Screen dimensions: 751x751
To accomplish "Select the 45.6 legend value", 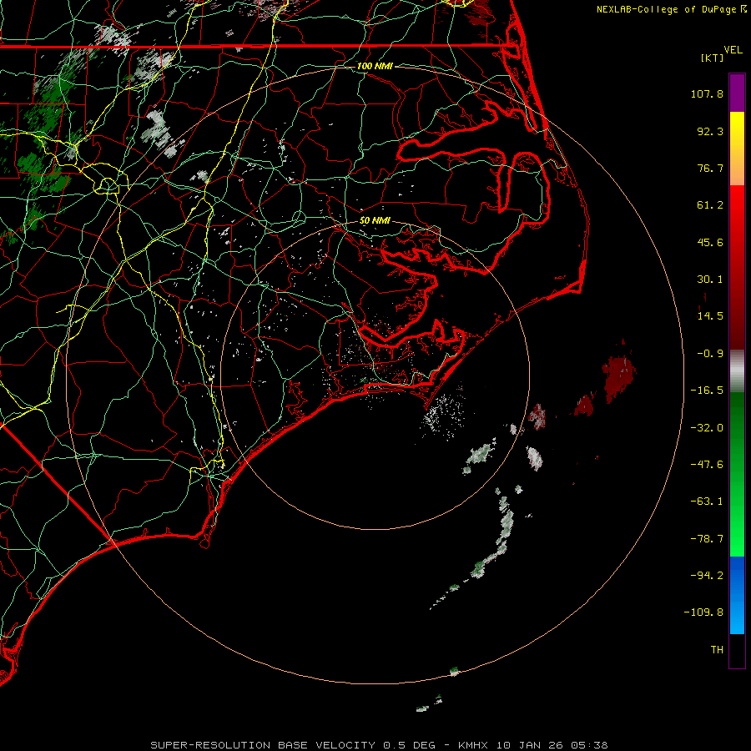I will click(x=710, y=242).
